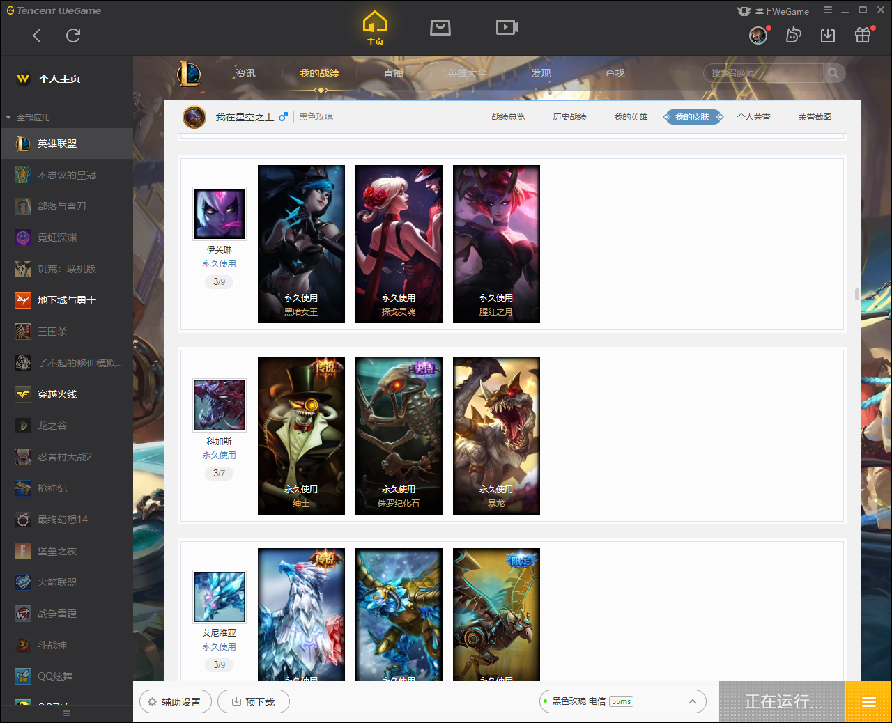Open the 我的战绩 tab
The width and height of the screenshot is (892, 723).
320,73
